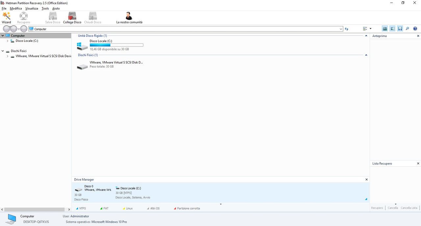Select Computer in the tree
Screen dimensions: 421x226
tap(18, 36)
